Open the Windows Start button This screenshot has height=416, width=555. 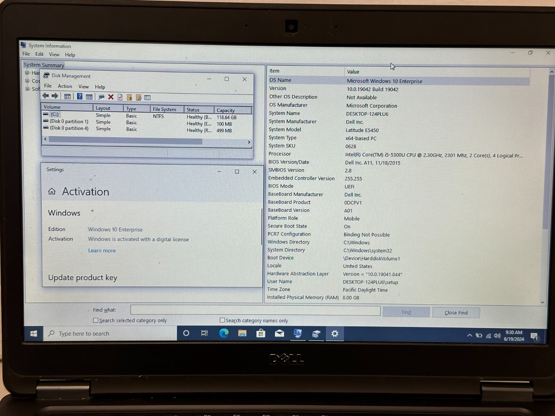click(x=34, y=333)
